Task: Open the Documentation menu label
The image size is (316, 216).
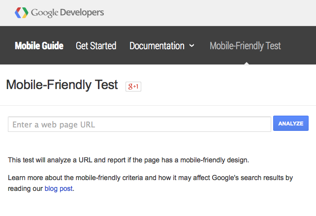Action: click(x=157, y=46)
